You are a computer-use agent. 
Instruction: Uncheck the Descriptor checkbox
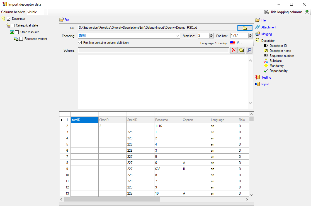coord(9,19)
